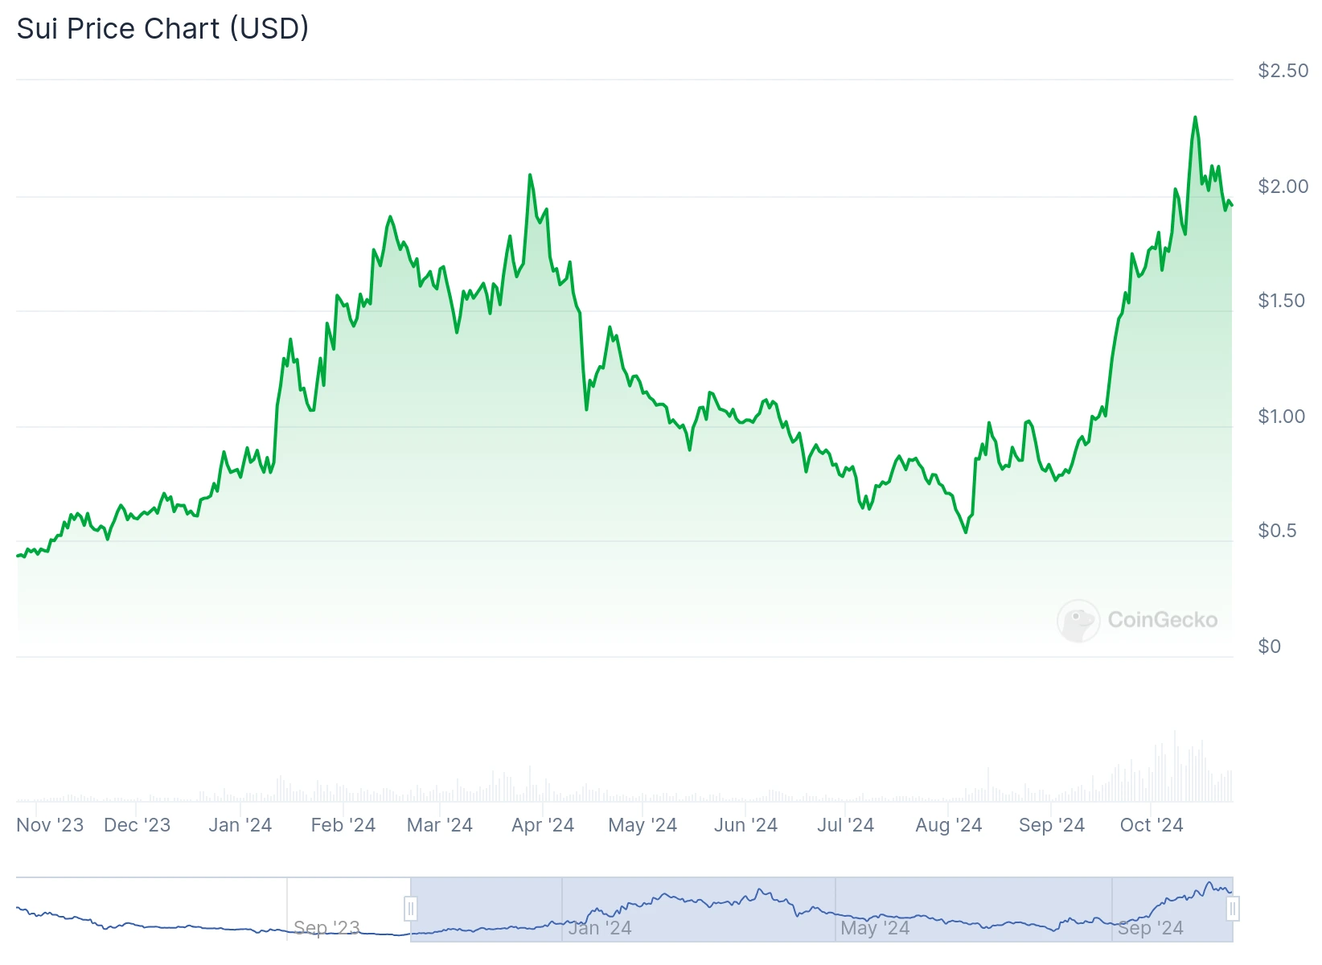1322x965 pixels.
Task: Click the October 2024 price peak on chart
Action: pos(1195,118)
